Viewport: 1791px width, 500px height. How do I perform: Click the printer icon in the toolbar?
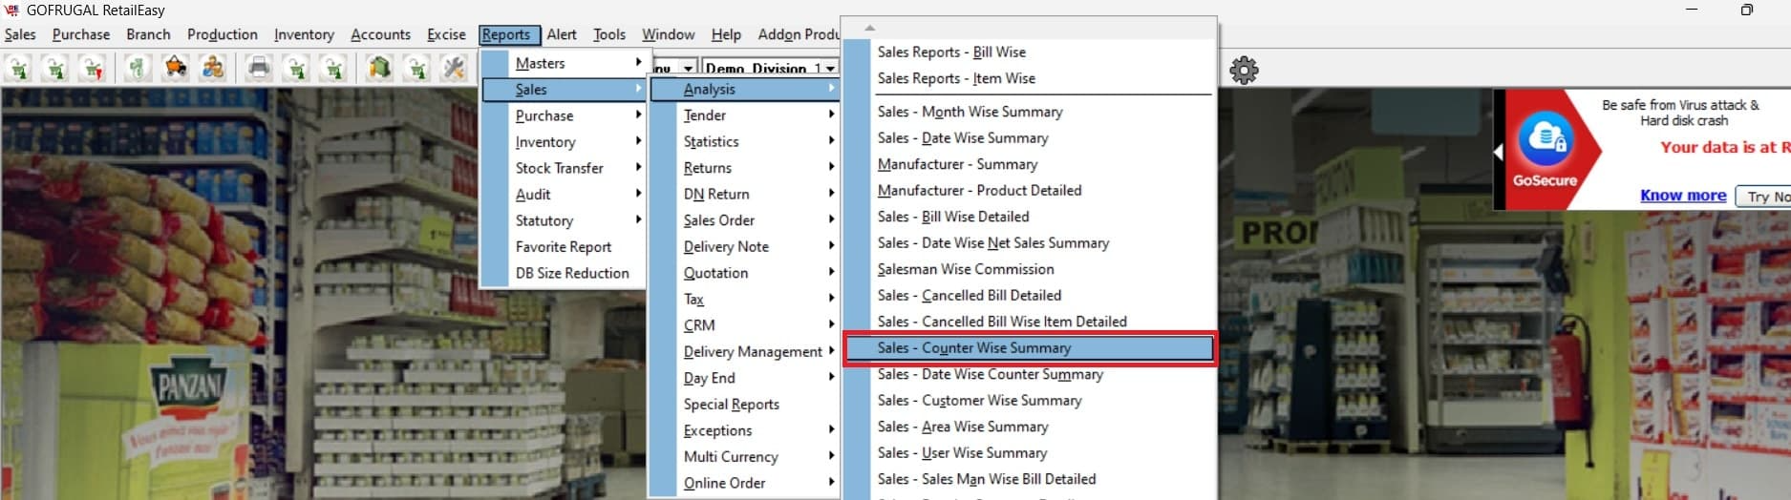[x=259, y=69]
